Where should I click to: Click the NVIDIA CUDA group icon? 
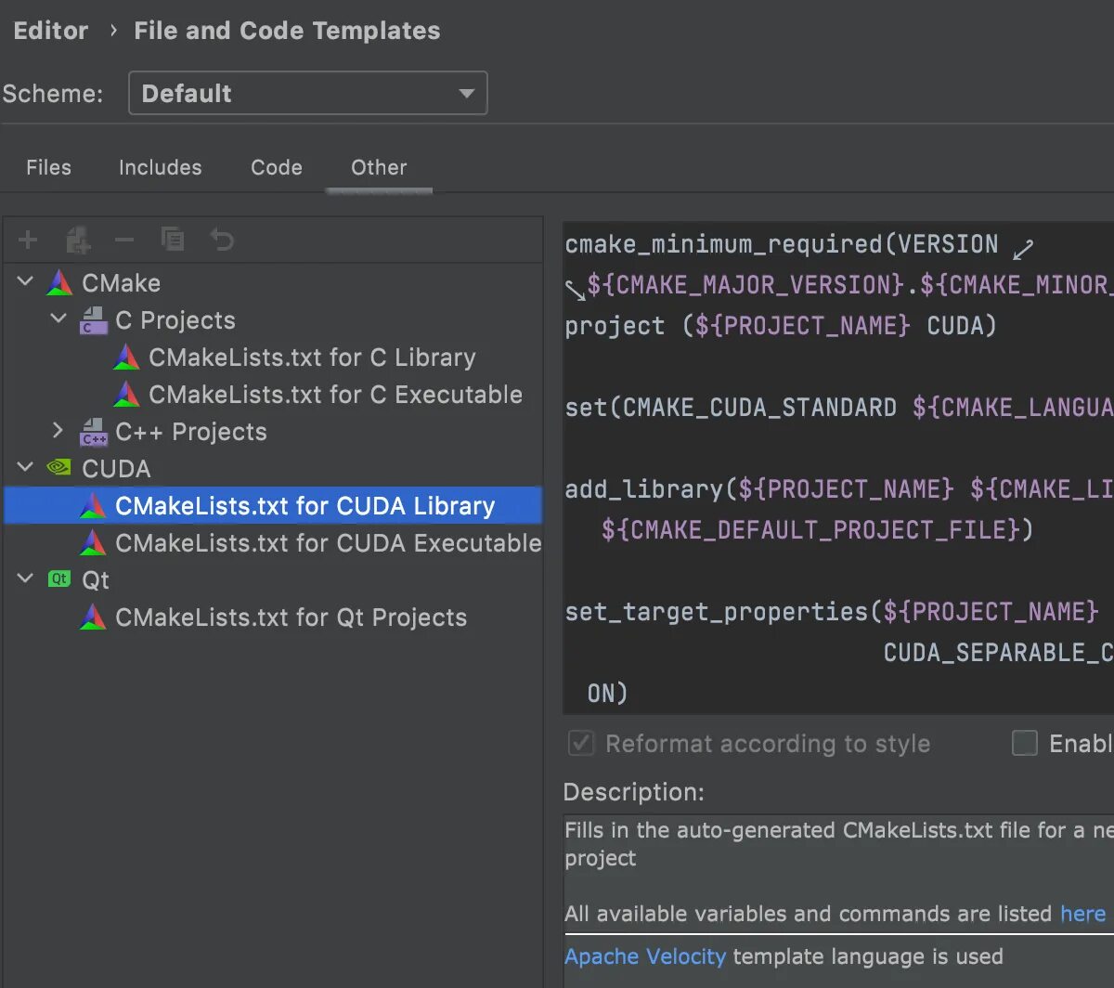coord(58,468)
